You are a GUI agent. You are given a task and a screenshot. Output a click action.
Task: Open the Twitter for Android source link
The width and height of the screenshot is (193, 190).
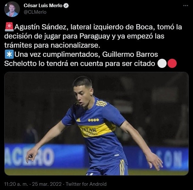(x=86, y=184)
